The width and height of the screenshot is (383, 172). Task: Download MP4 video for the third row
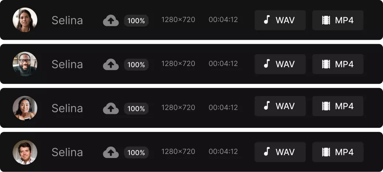(338, 106)
